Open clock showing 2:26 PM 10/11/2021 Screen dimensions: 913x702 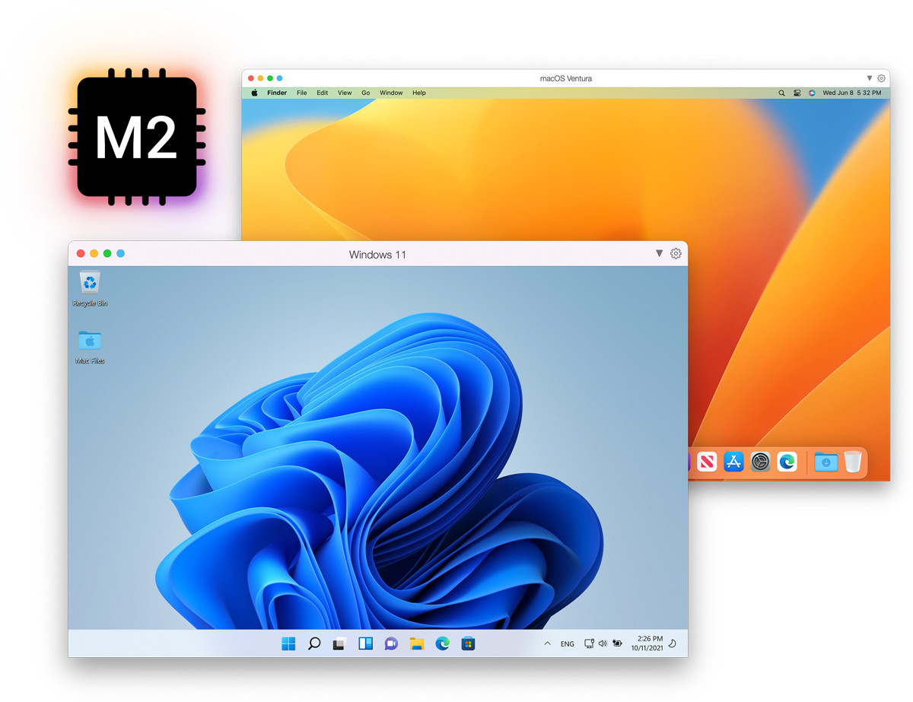point(647,643)
